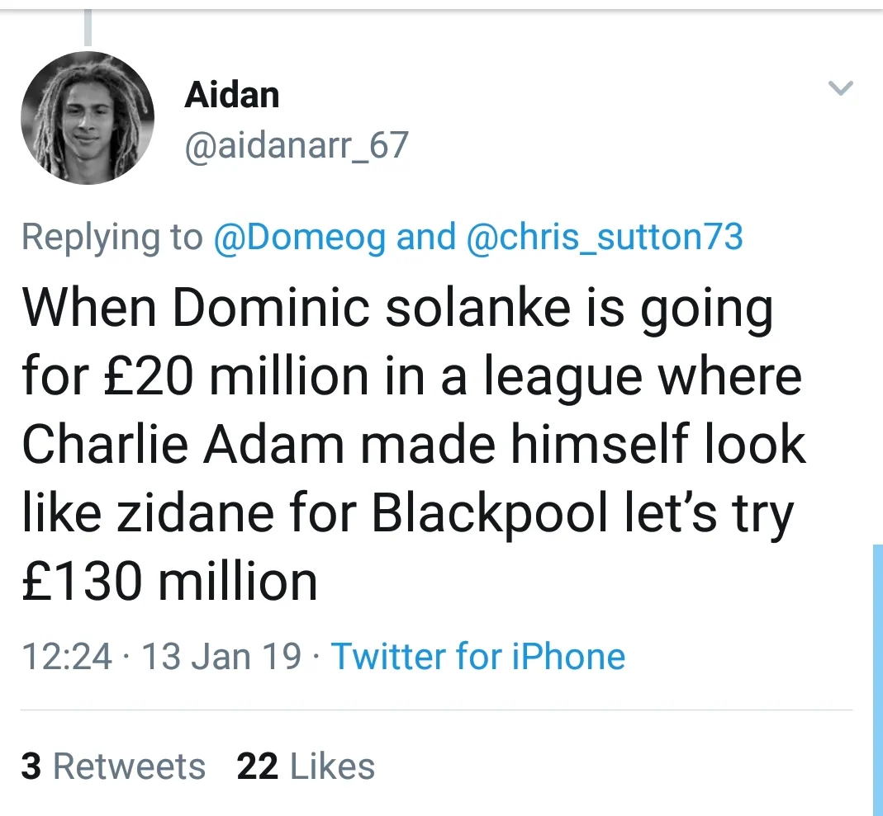Image resolution: width=883 pixels, height=816 pixels.
Task: Open the Aidan display name profile
Action: click(231, 96)
